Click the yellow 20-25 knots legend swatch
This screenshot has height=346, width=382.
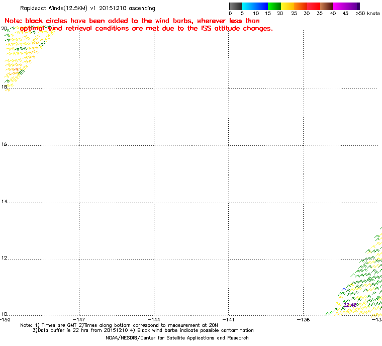point(288,6)
